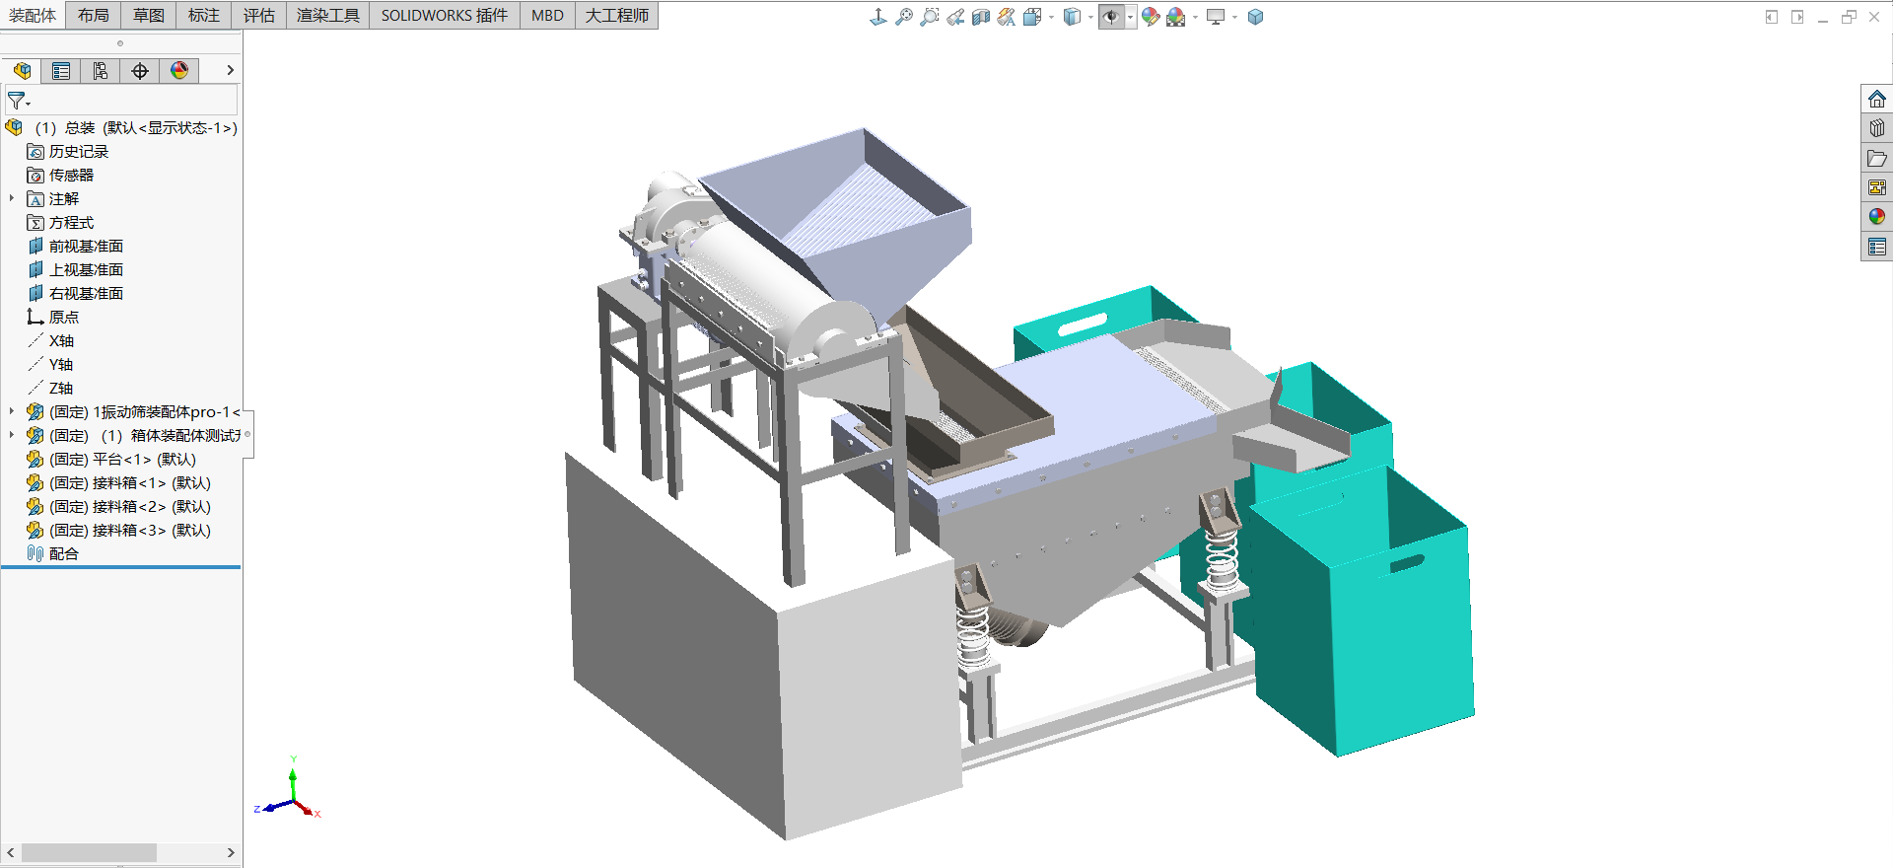Open the View Palette task pane icon
The width and height of the screenshot is (1893, 868).
coord(1876,187)
